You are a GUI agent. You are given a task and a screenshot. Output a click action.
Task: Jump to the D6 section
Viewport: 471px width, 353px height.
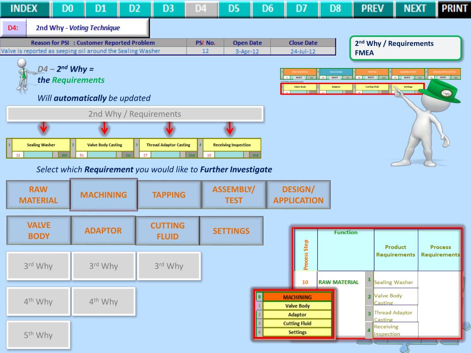pos(268,8)
